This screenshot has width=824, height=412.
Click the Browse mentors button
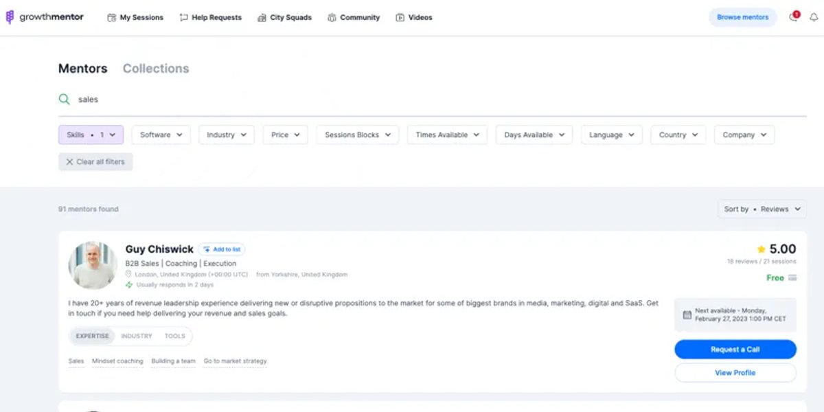point(742,17)
